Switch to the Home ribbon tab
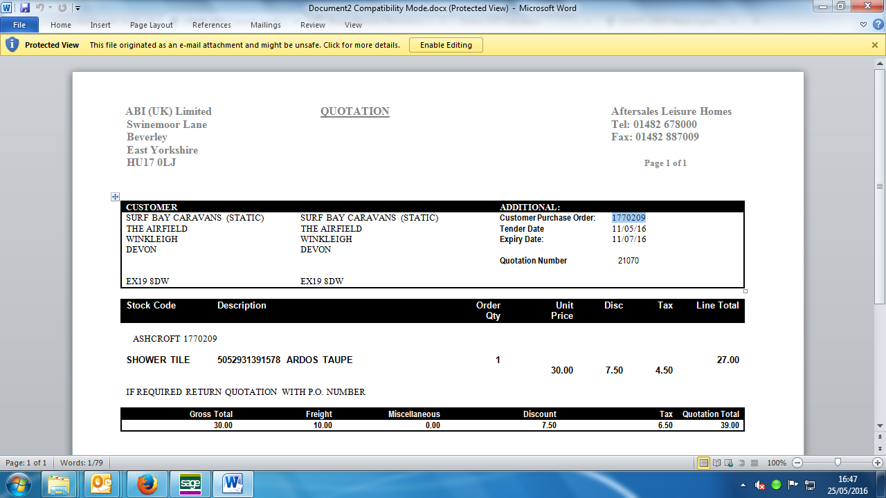This screenshot has width=886, height=498. (x=61, y=25)
